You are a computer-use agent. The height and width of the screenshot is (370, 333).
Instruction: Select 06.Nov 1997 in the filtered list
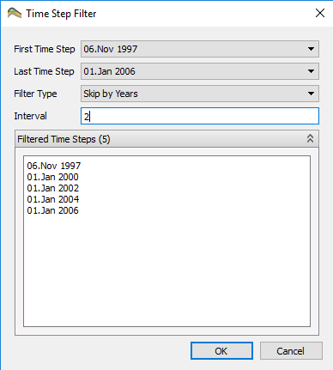pyautogui.click(x=54, y=166)
